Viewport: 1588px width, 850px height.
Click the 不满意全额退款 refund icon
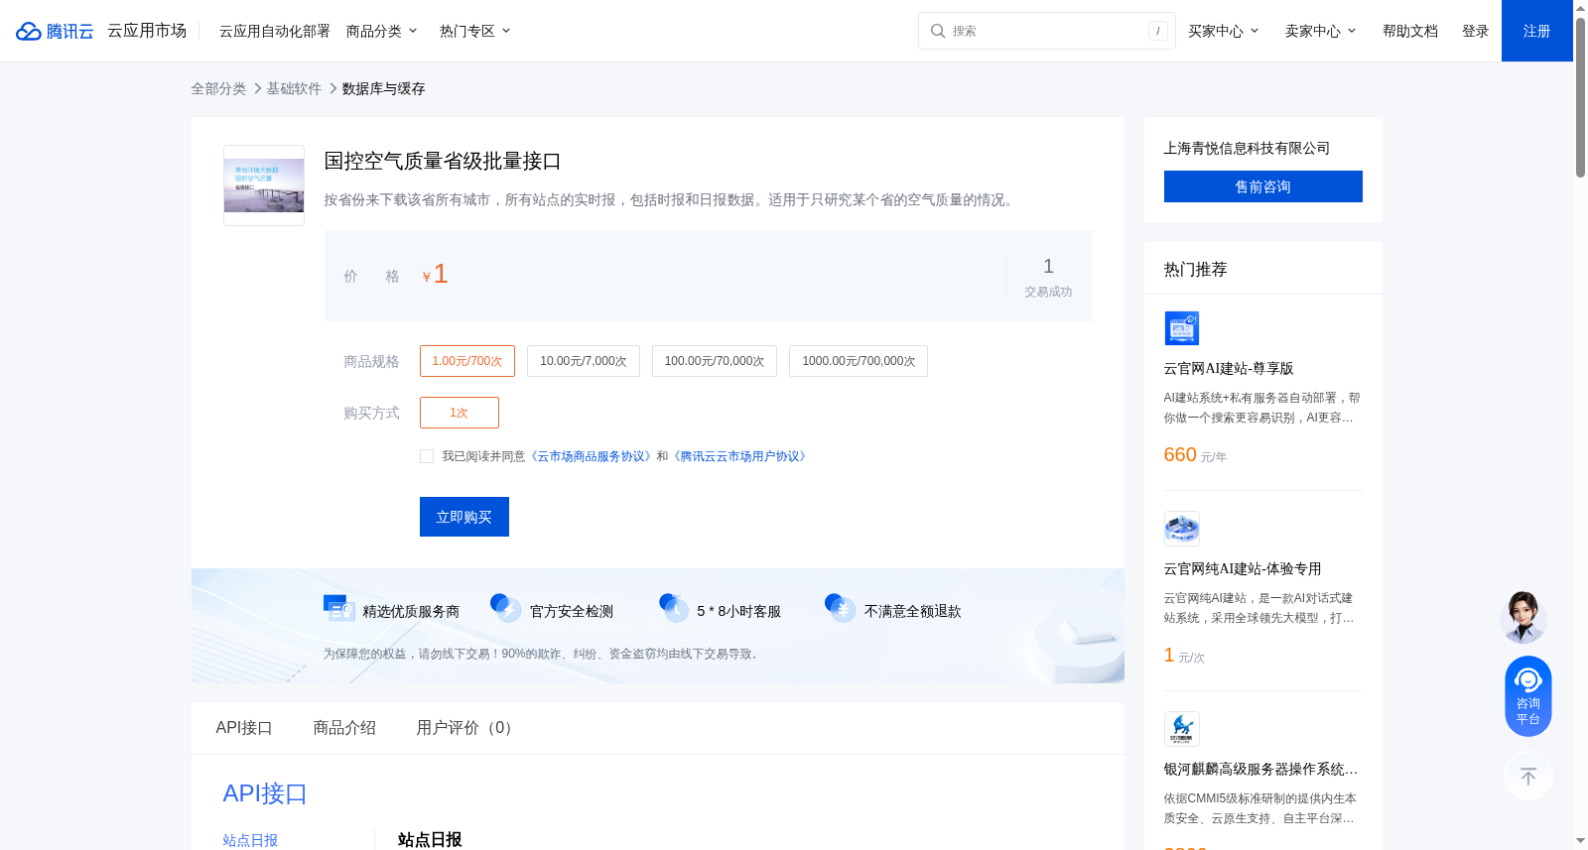(x=841, y=608)
